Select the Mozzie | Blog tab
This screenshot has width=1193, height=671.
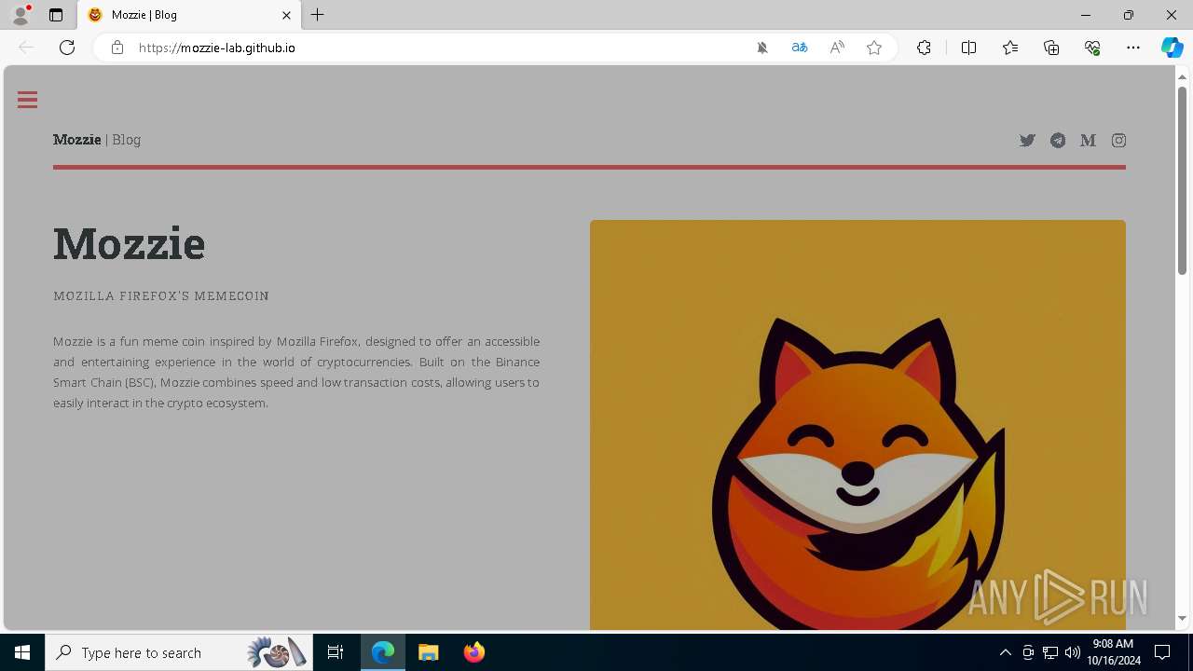coord(189,15)
